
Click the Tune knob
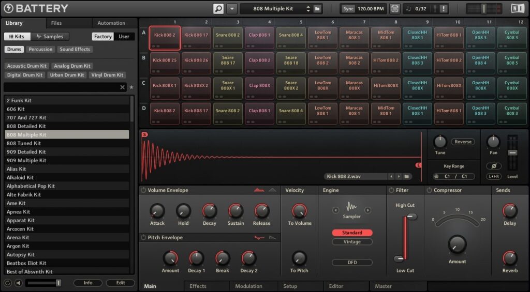click(x=440, y=142)
